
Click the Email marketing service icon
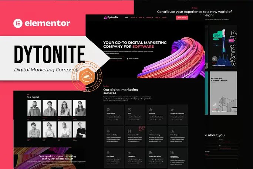tap(108, 131)
